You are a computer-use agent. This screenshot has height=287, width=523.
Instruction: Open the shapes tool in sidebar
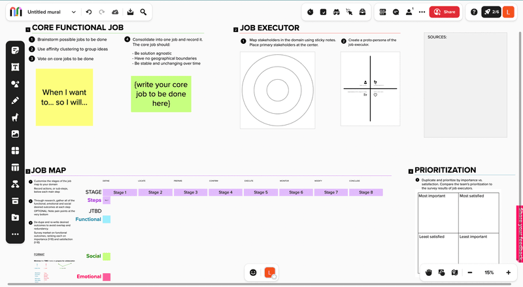coord(15,84)
